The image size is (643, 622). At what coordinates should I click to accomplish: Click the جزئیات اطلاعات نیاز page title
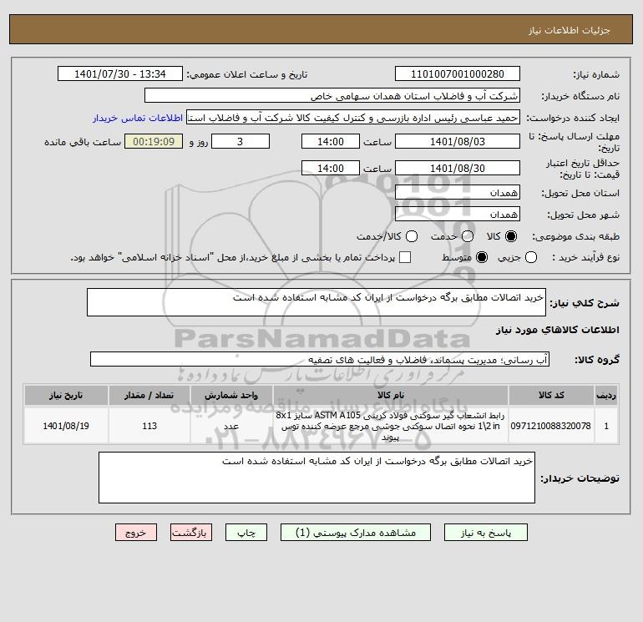click(570, 31)
